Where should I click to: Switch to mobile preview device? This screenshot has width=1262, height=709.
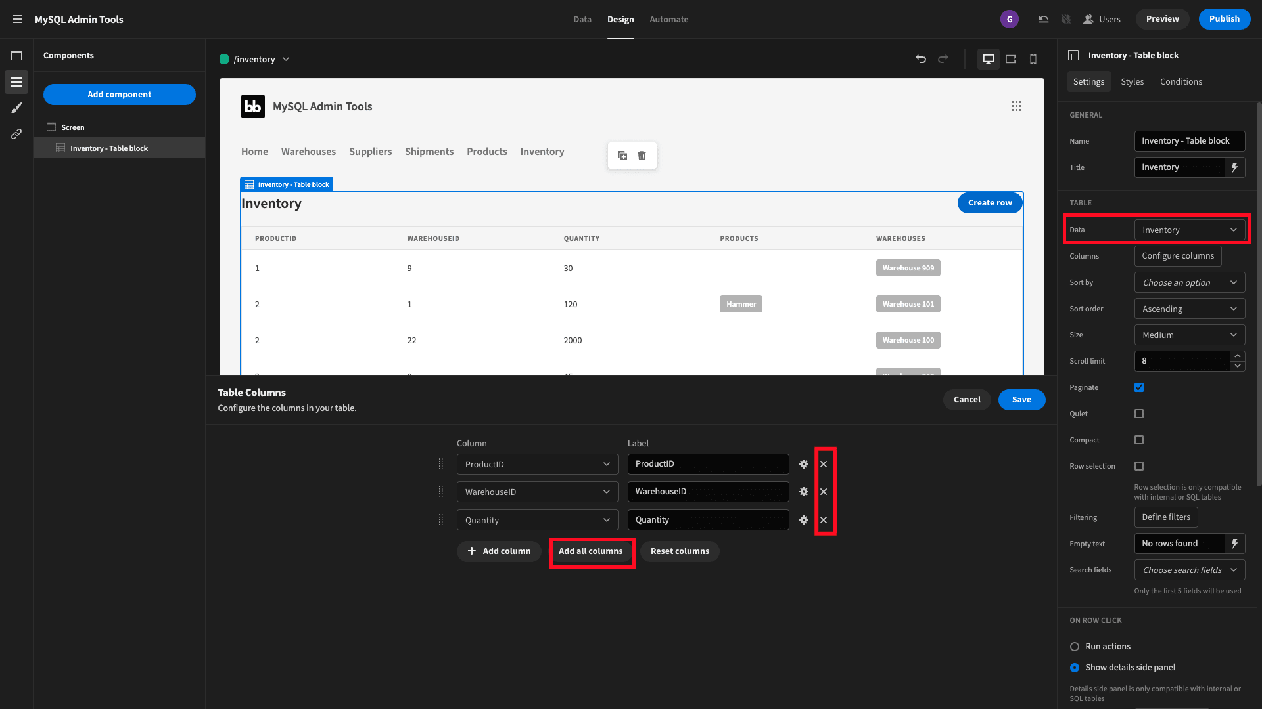pos(1033,59)
